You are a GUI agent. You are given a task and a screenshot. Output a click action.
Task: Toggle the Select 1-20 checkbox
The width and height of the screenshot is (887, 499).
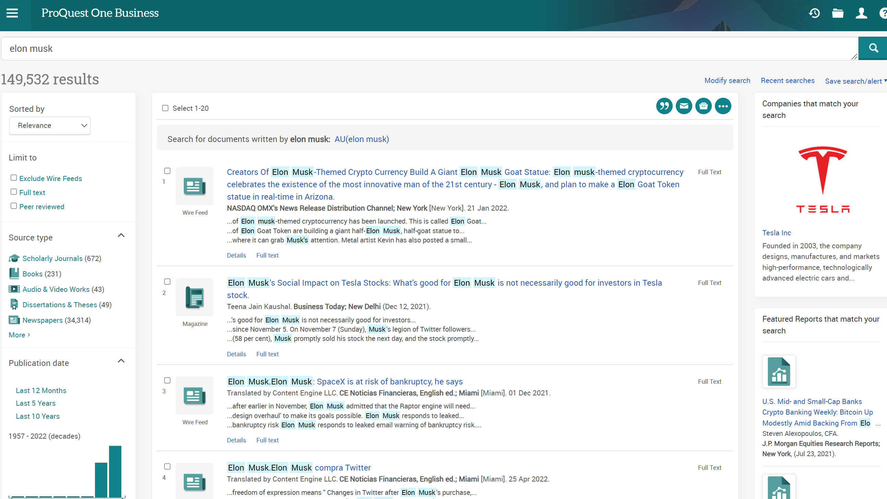pyautogui.click(x=165, y=108)
